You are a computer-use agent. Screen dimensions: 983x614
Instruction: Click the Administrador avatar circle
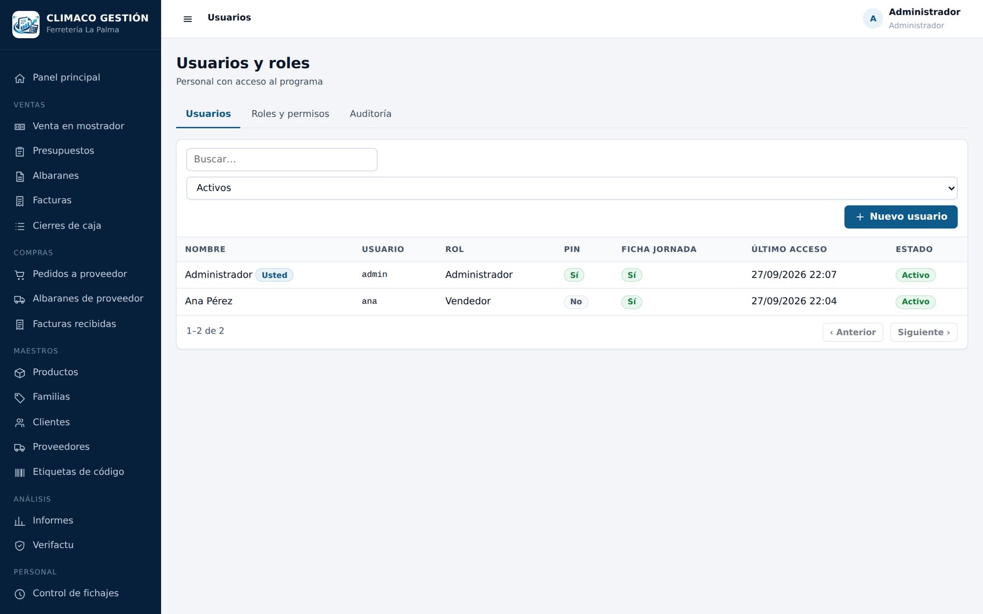coord(873,18)
